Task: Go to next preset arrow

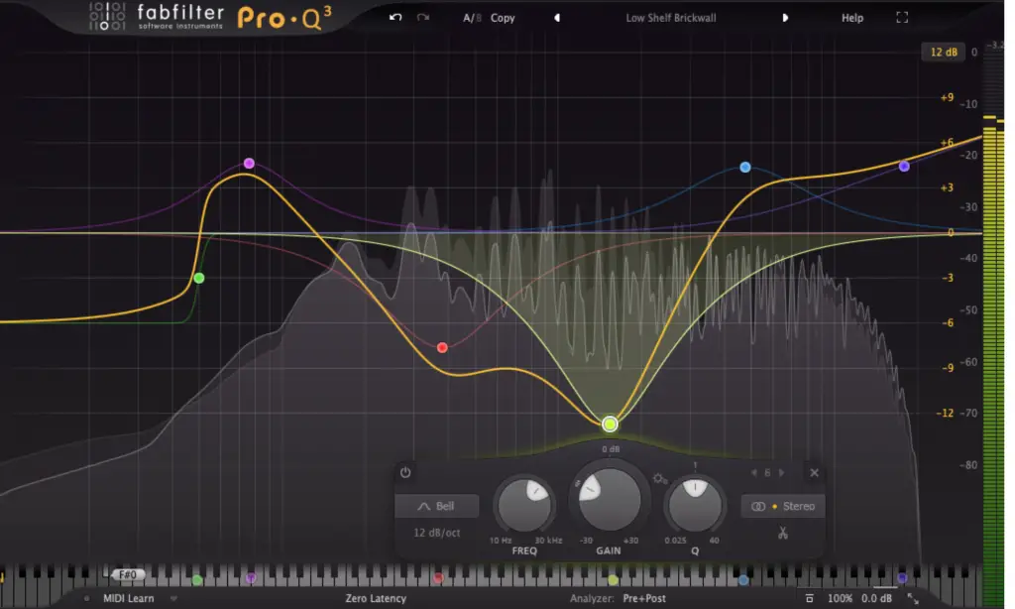Action: click(x=785, y=18)
